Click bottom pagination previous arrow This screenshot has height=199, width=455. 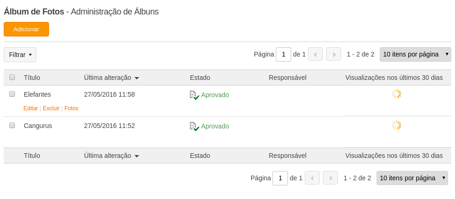click(x=312, y=178)
